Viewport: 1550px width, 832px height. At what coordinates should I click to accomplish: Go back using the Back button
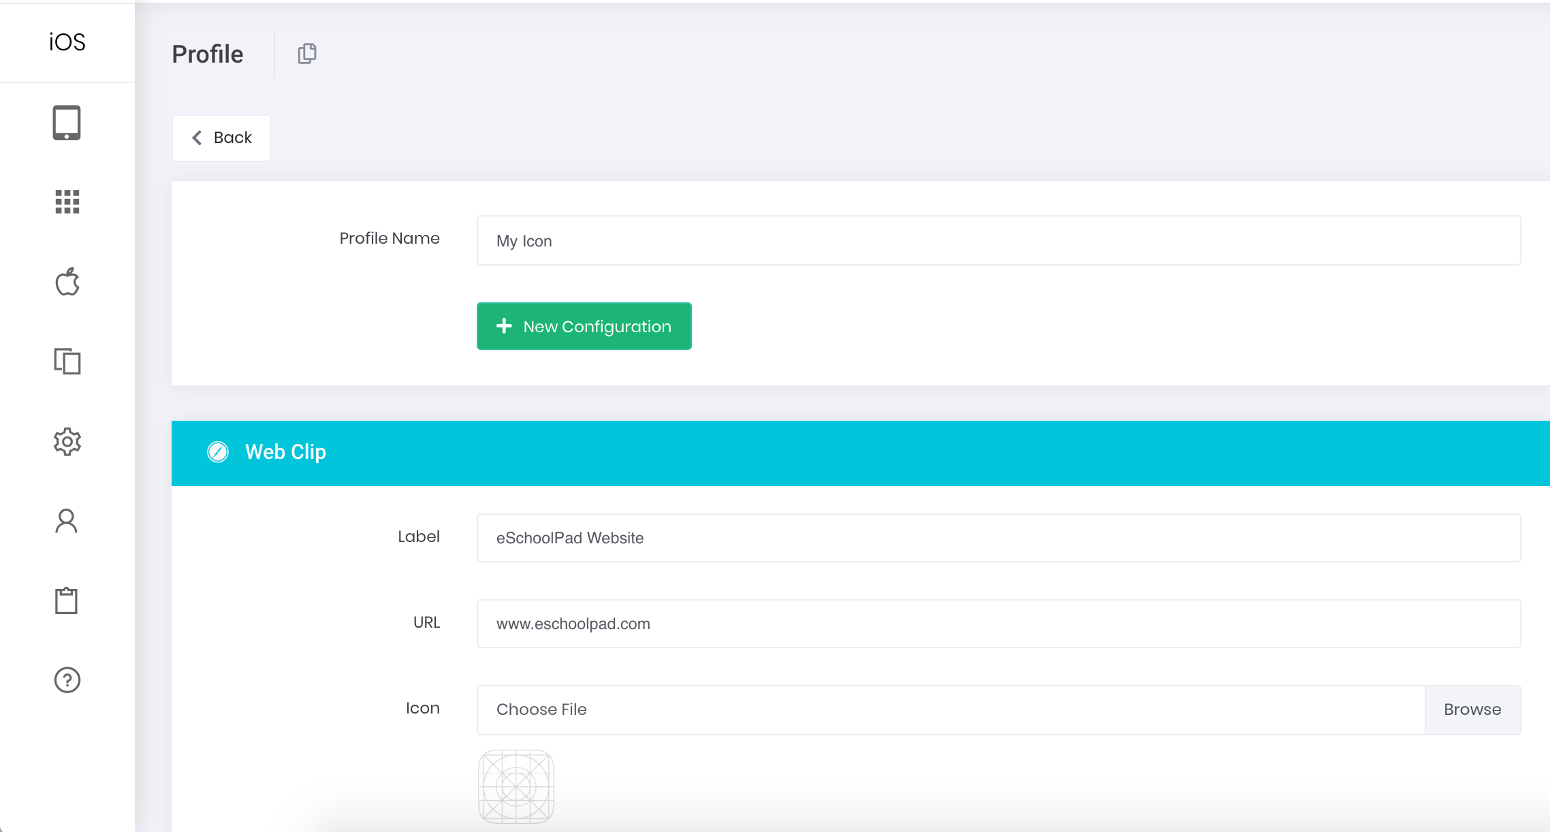(221, 138)
